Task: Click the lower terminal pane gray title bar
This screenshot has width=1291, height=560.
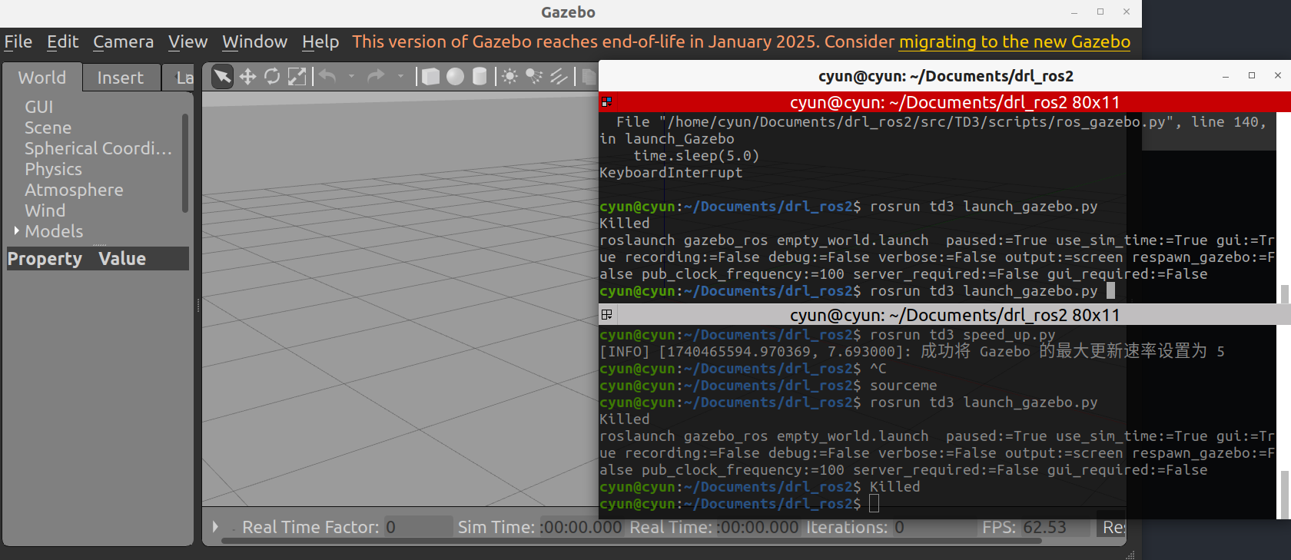Action: tap(944, 315)
